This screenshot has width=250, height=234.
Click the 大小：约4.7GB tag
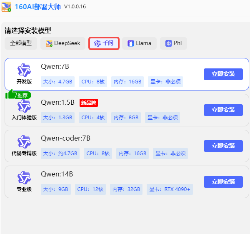pyautogui.click(x=60, y=153)
